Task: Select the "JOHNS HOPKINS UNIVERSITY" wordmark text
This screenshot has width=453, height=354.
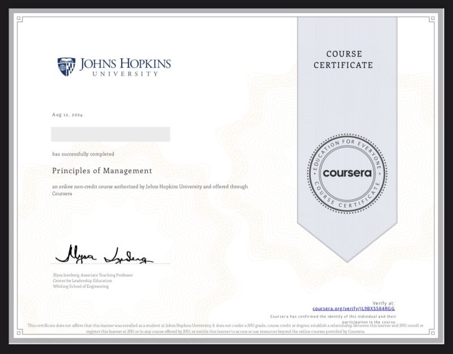Action: click(x=125, y=67)
